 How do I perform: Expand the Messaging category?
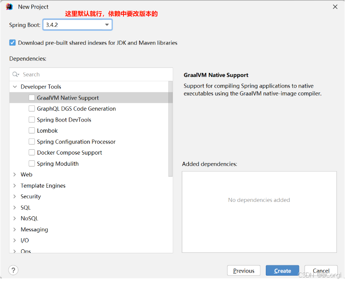click(x=15, y=229)
